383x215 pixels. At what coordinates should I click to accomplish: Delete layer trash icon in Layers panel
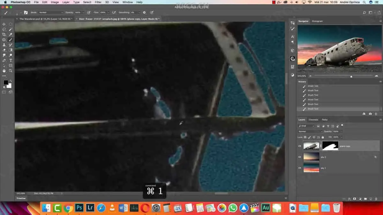(x=376, y=199)
